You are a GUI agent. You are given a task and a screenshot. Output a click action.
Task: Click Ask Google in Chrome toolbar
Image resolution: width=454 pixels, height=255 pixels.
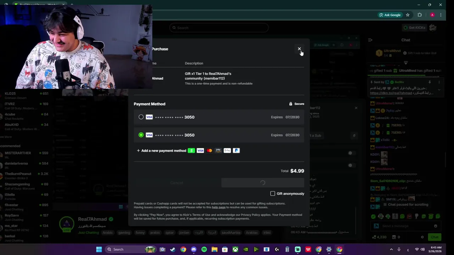pos(390,15)
